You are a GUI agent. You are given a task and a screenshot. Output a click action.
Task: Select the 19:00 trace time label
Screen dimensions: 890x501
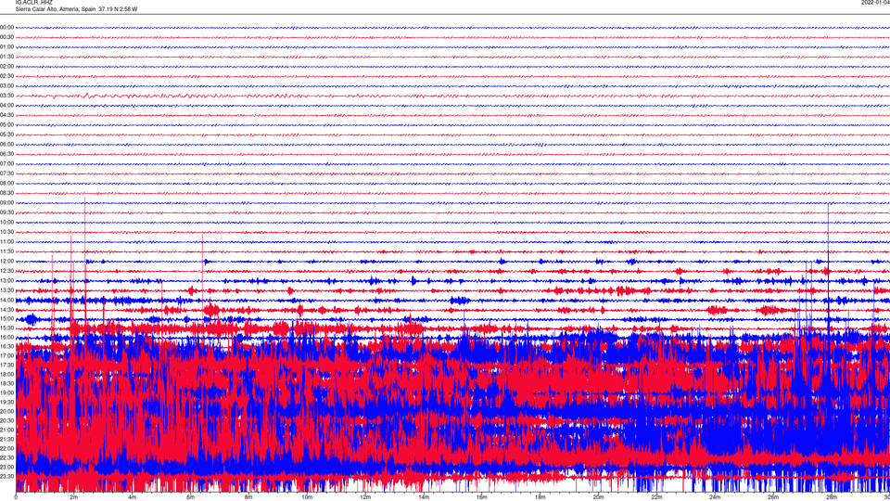point(6,392)
